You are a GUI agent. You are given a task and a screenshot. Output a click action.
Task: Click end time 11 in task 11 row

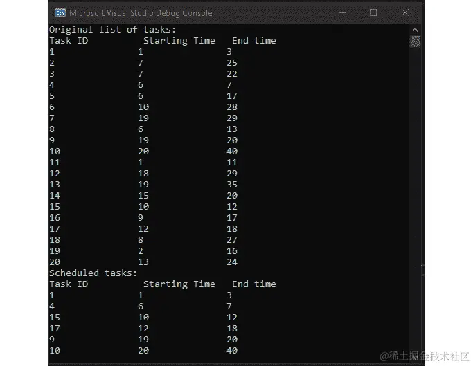pos(232,162)
